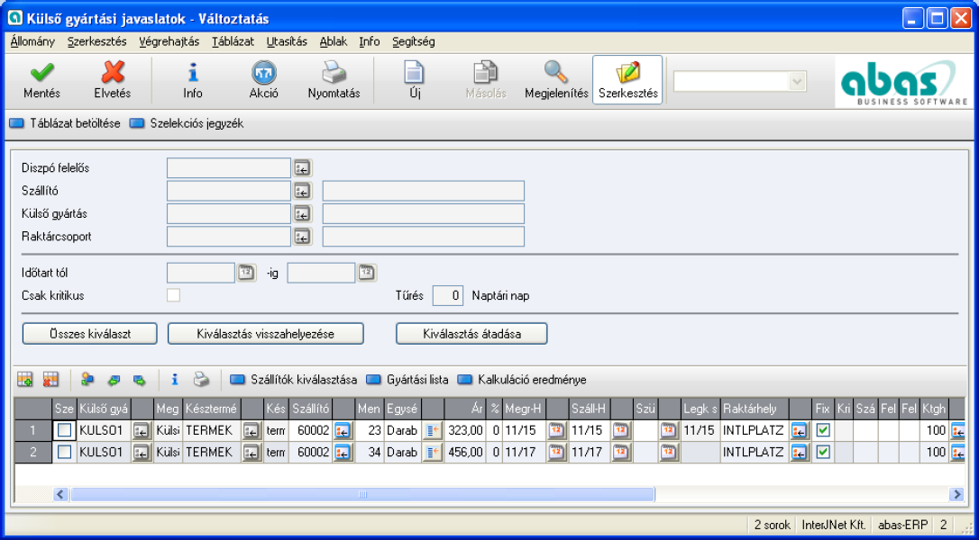Click the green right-arrow table toolbar icon

tap(139, 379)
